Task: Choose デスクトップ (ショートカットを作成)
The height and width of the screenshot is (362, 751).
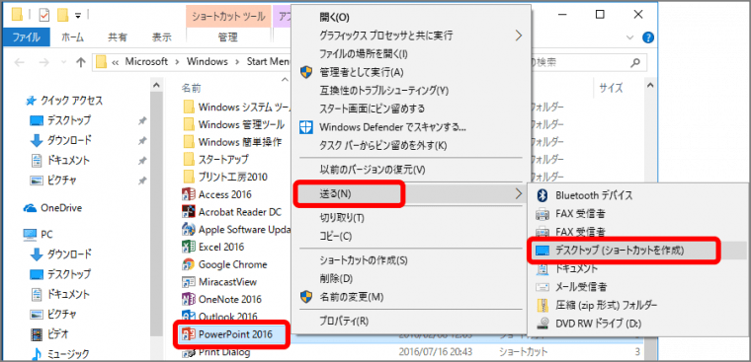Action: pos(620,251)
